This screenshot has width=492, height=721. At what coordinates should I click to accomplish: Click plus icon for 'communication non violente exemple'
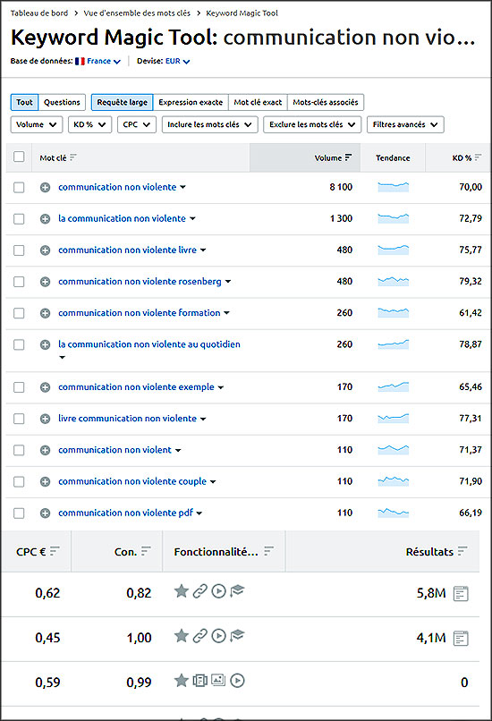(45, 387)
